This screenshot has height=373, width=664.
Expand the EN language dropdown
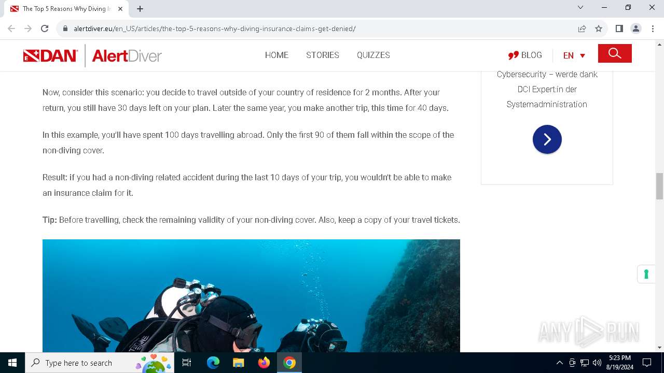click(x=574, y=55)
